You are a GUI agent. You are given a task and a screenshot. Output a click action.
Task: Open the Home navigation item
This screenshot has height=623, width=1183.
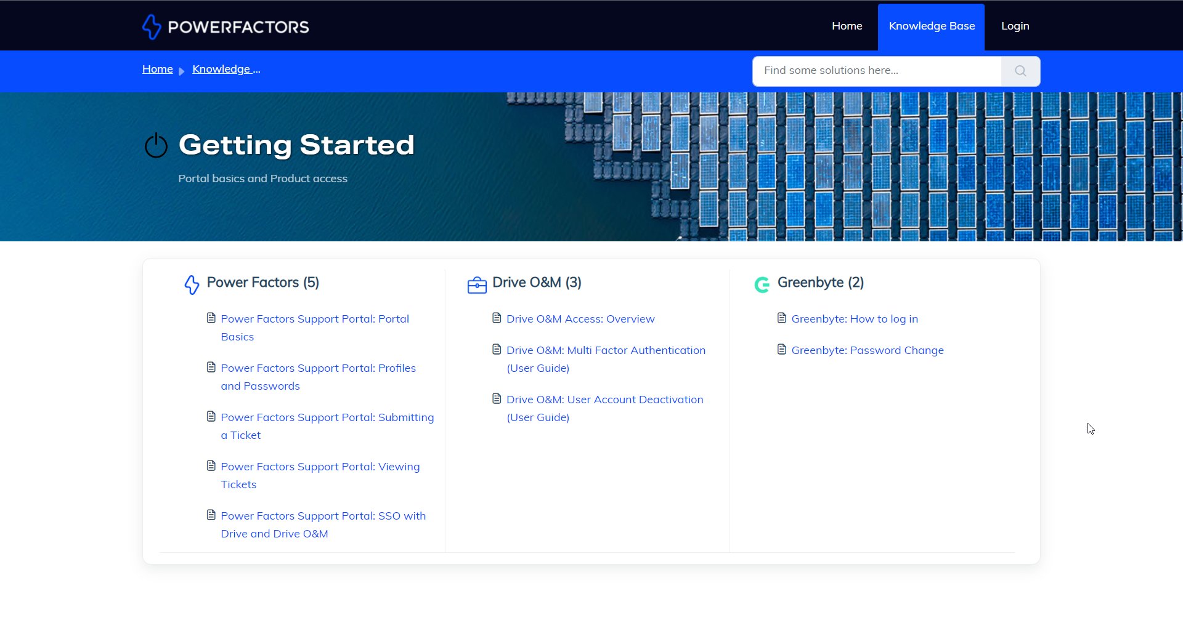tap(847, 26)
